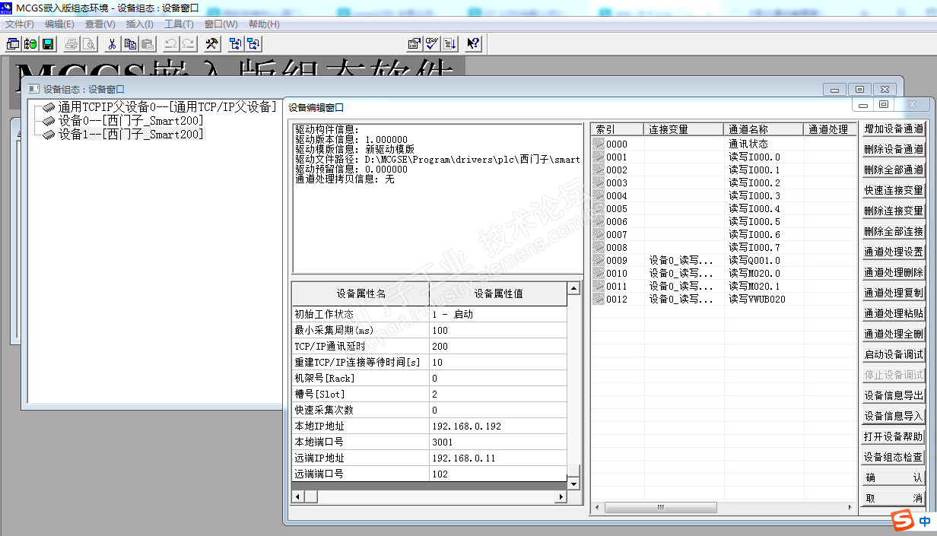Select channel row 读写VWUB020
The width and height of the screenshot is (937, 536).
point(725,299)
